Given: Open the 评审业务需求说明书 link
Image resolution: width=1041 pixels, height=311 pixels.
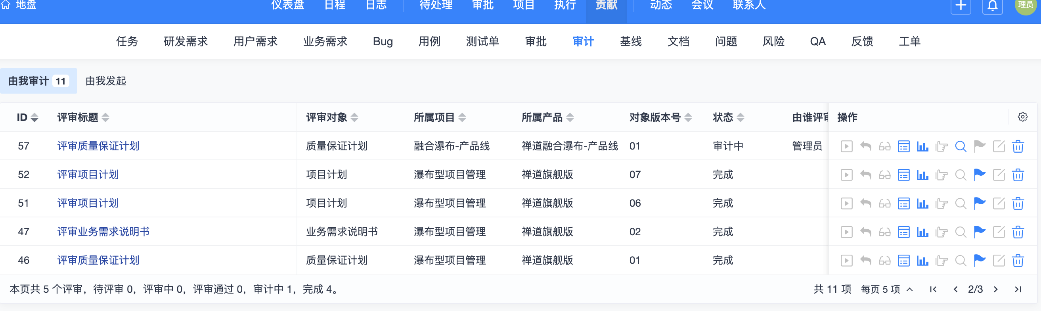Looking at the screenshot, I should click(103, 232).
